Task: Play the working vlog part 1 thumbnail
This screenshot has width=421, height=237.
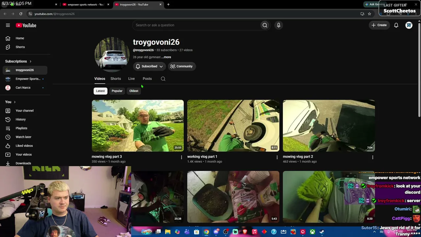Action: point(233,126)
